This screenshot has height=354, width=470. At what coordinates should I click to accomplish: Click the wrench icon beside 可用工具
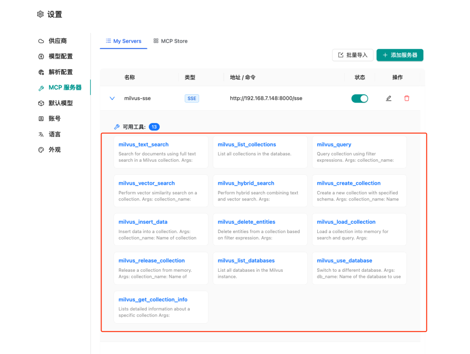[117, 127]
